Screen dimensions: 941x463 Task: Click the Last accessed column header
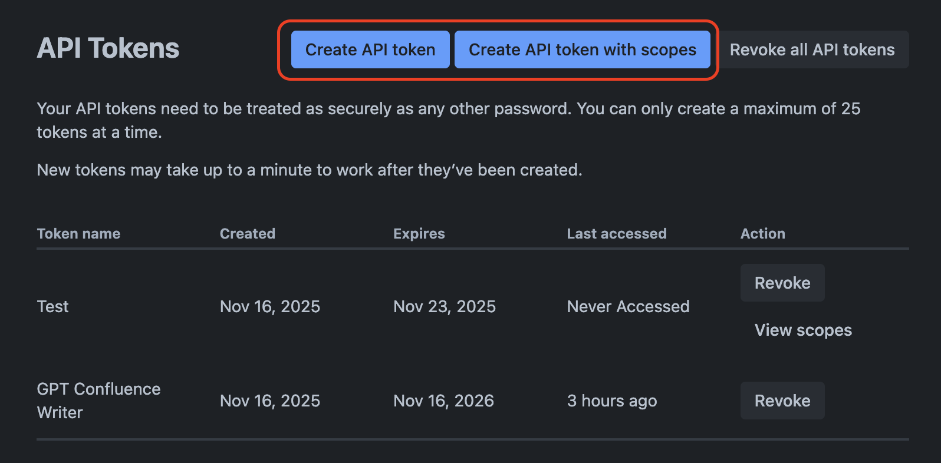point(616,234)
